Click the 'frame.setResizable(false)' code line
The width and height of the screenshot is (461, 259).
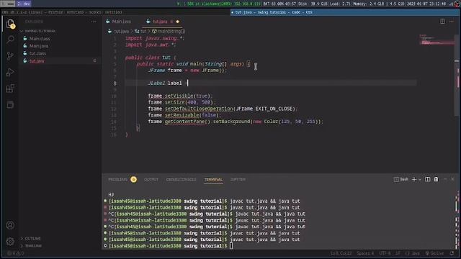click(184, 115)
